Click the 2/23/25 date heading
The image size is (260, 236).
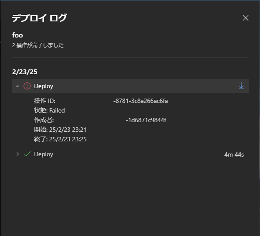[x=25, y=72]
